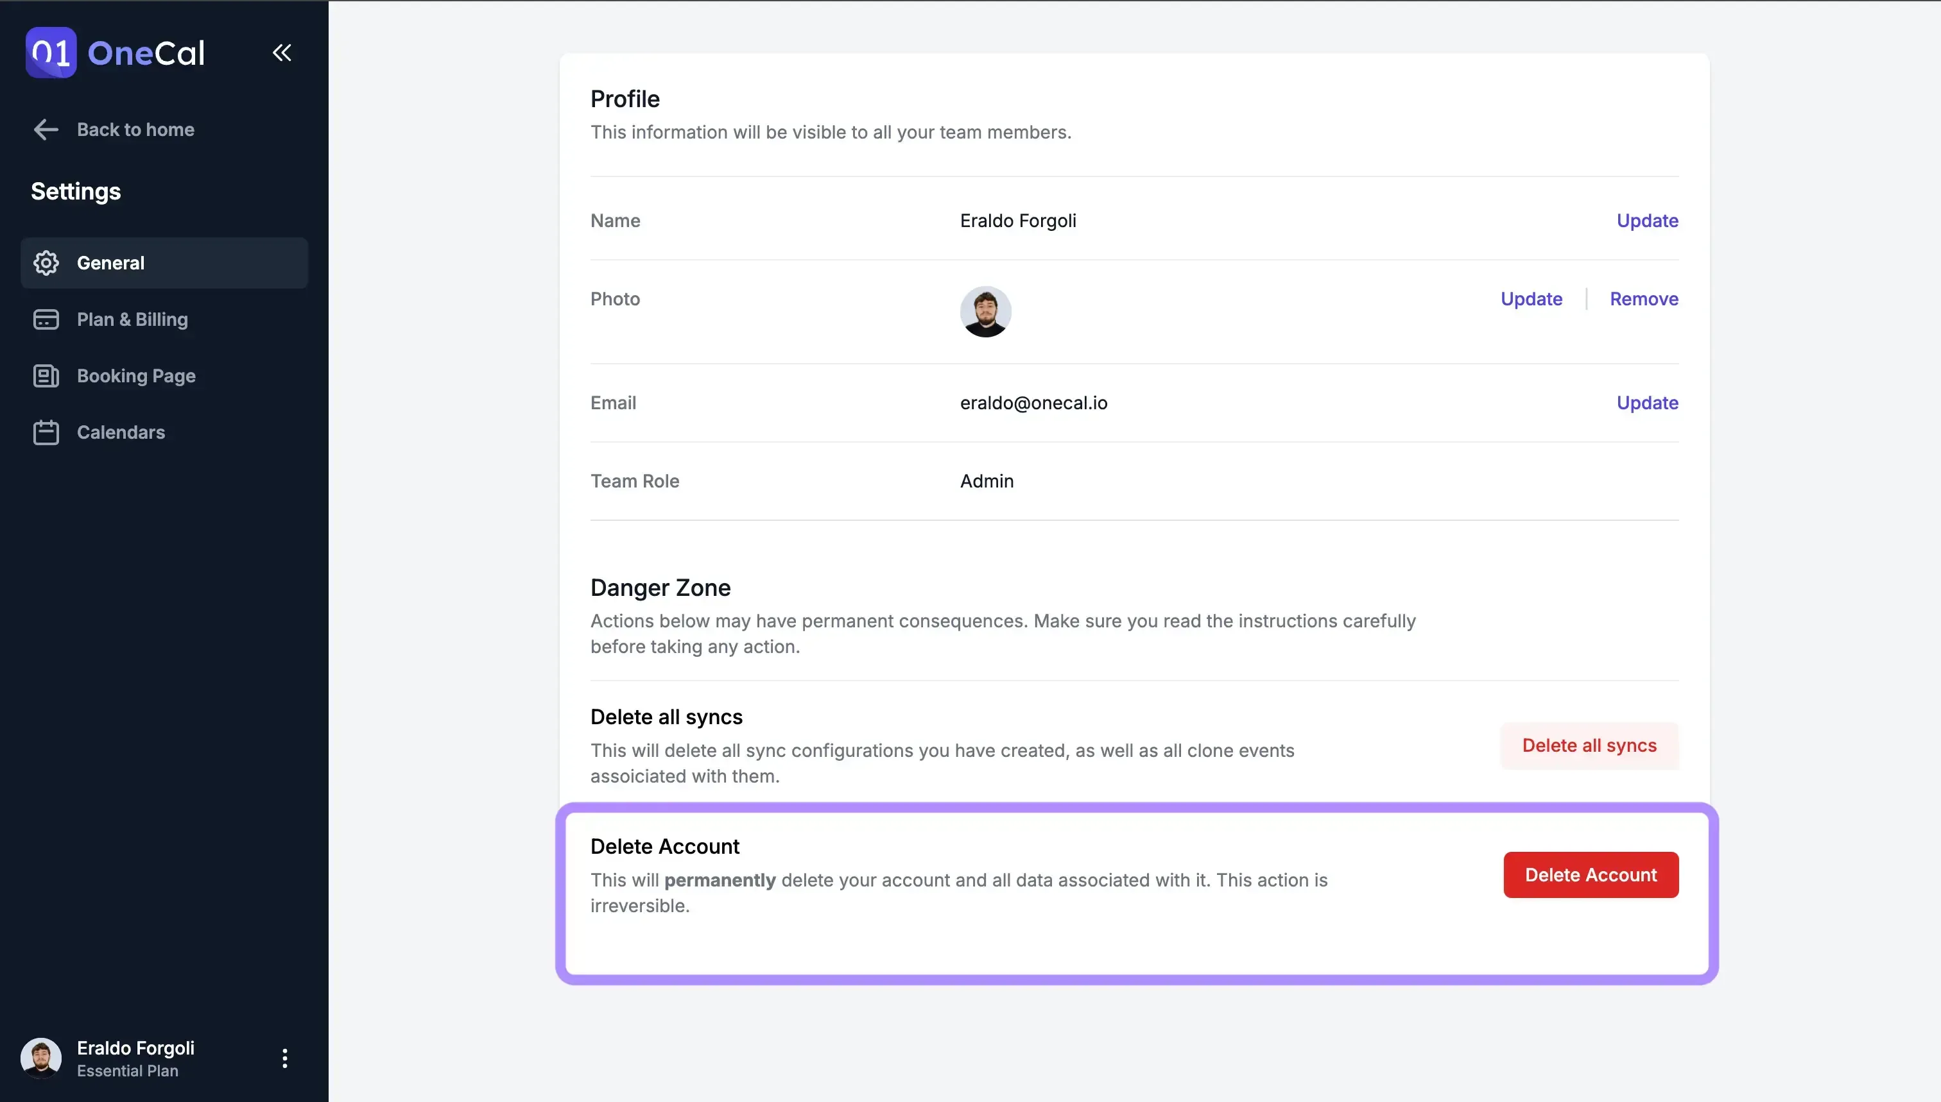
Task: Update the Email address
Action: [x=1647, y=403]
